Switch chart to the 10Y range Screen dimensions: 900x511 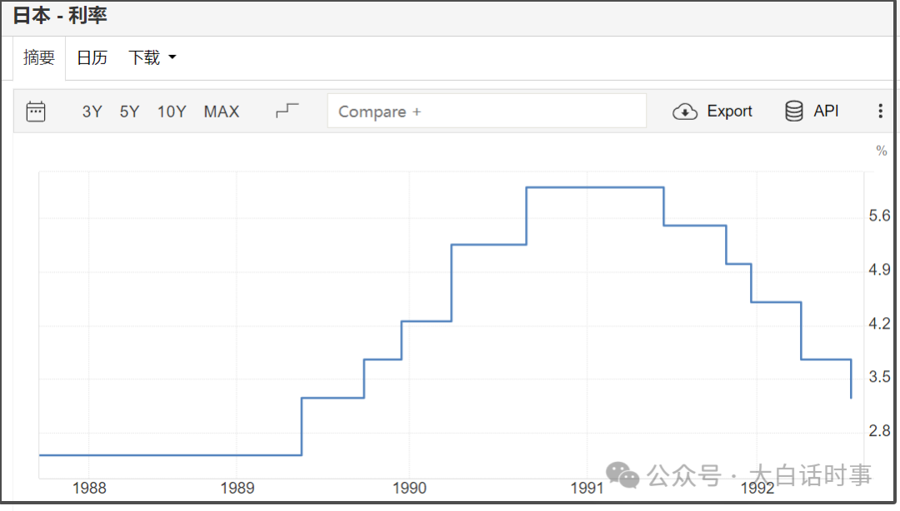pos(172,112)
